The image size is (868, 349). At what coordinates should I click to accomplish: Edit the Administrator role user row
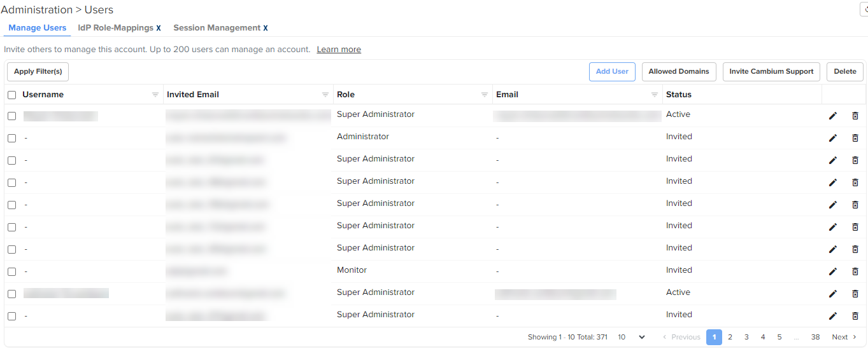pyautogui.click(x=832, y=138)
